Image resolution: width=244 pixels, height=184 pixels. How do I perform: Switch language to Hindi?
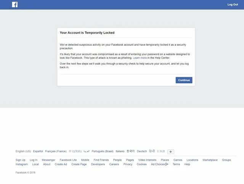click(152, 151)
